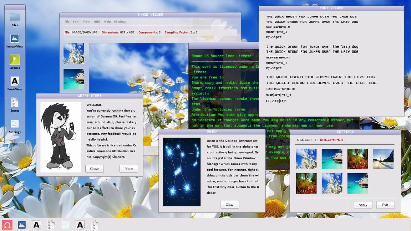Open the Files icon in the sidebar
This screenshot has width=411, height=231.
point(15,20)
